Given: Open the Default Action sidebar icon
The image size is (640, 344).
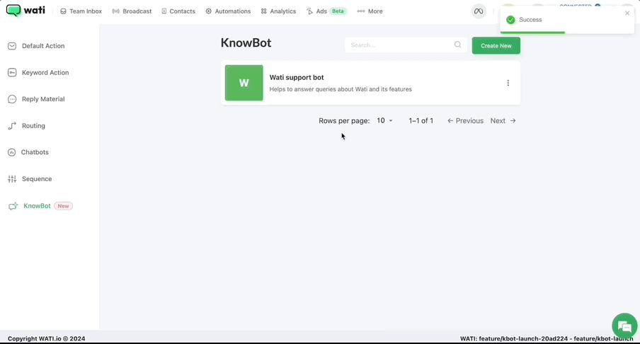Looking at the screenshot, I should point(12,46).
